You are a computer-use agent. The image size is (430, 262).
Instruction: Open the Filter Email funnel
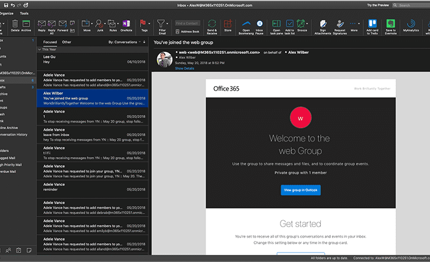[x=161, y=23]
